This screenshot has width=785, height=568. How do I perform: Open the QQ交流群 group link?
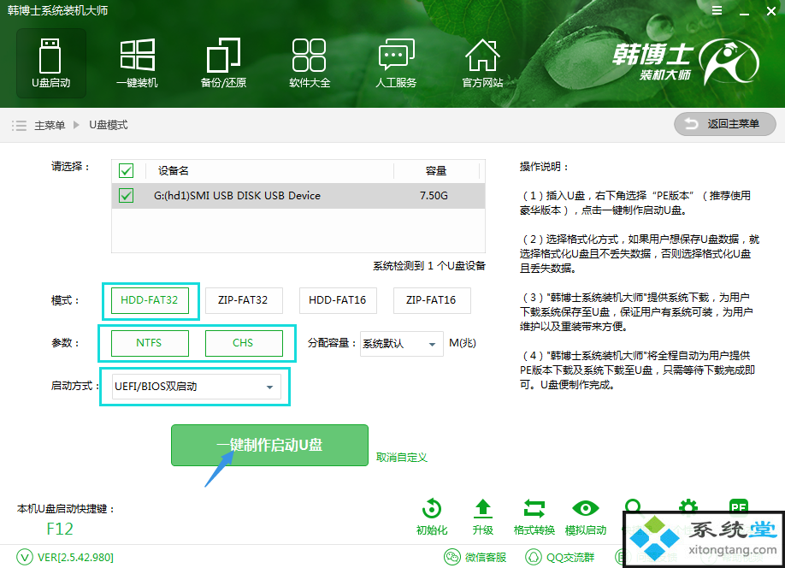(560, 557)
